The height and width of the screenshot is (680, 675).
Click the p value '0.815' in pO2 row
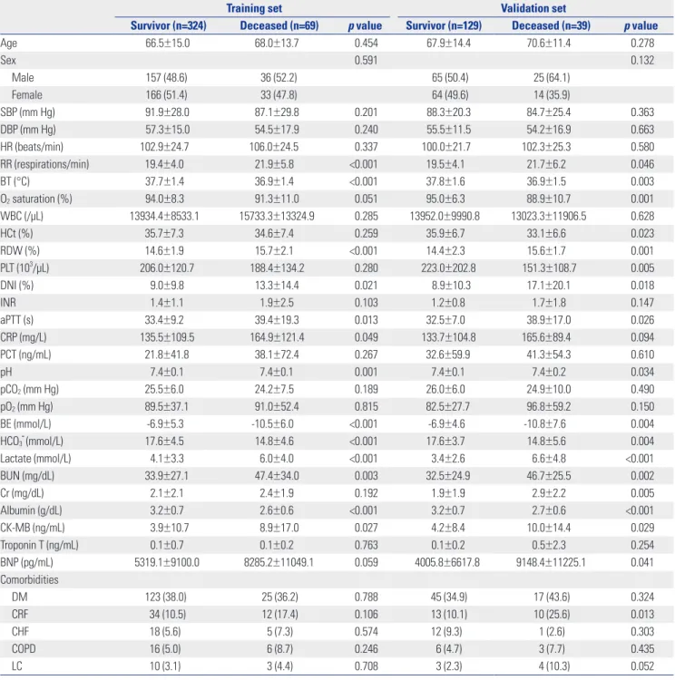pos(366,407)
